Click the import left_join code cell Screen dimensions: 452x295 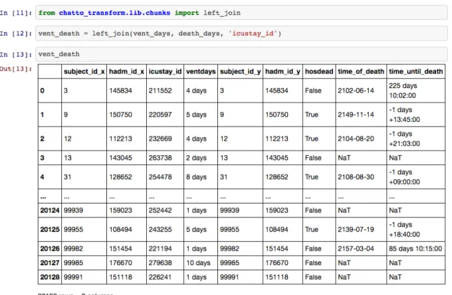click(241, 13)
